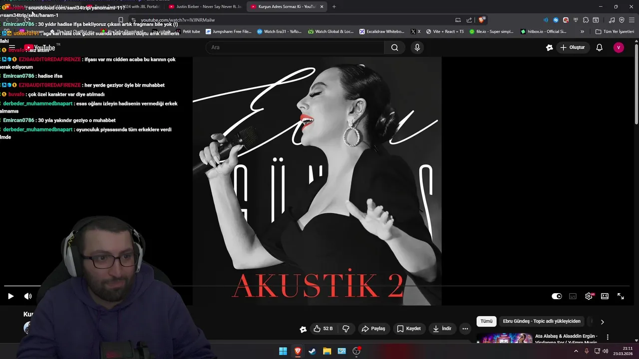Open Steam from taskbar

click(312, 351)
